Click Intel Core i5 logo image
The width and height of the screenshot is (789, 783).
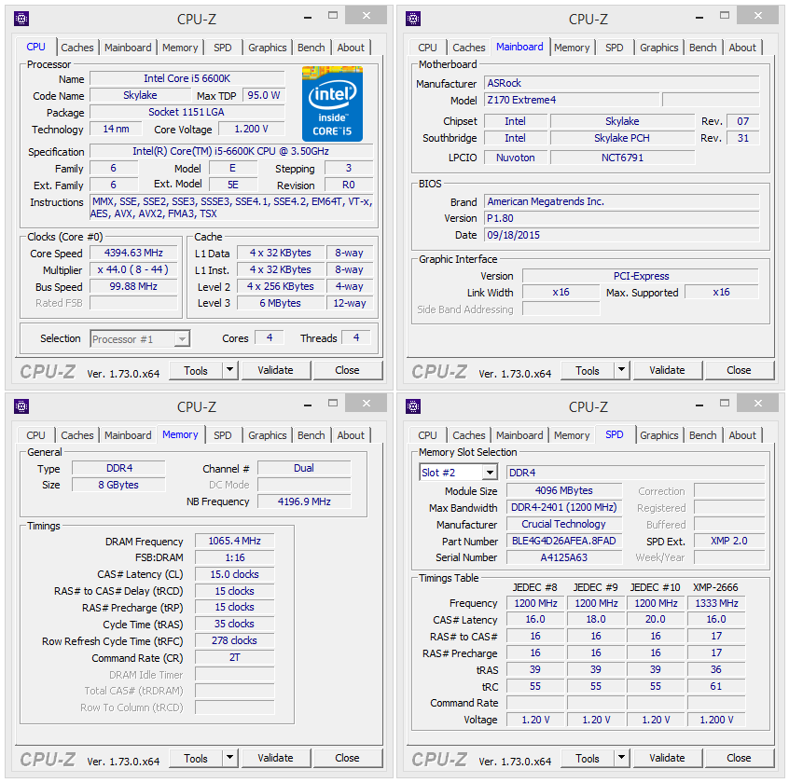click(x=332, y=103)
